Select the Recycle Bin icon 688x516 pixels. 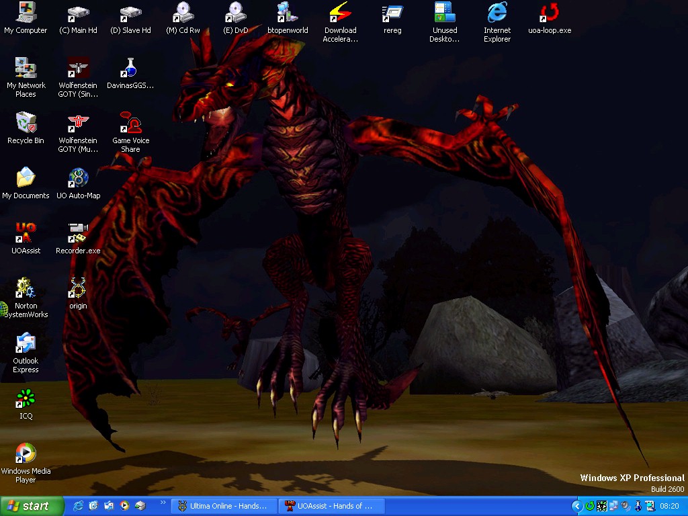point(26,128)
